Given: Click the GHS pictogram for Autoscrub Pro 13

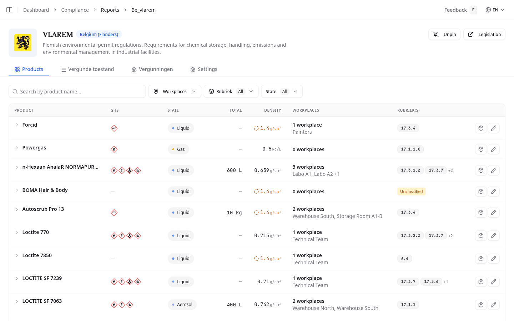Looking at the screenshot, I should (x=114, y=213).
